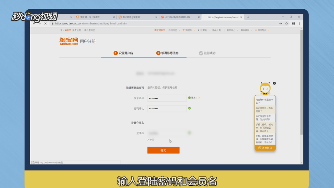Screen dimensions: 334x188
Task: Close the active reg.taobao.com tab
Action: pos(241,17)
